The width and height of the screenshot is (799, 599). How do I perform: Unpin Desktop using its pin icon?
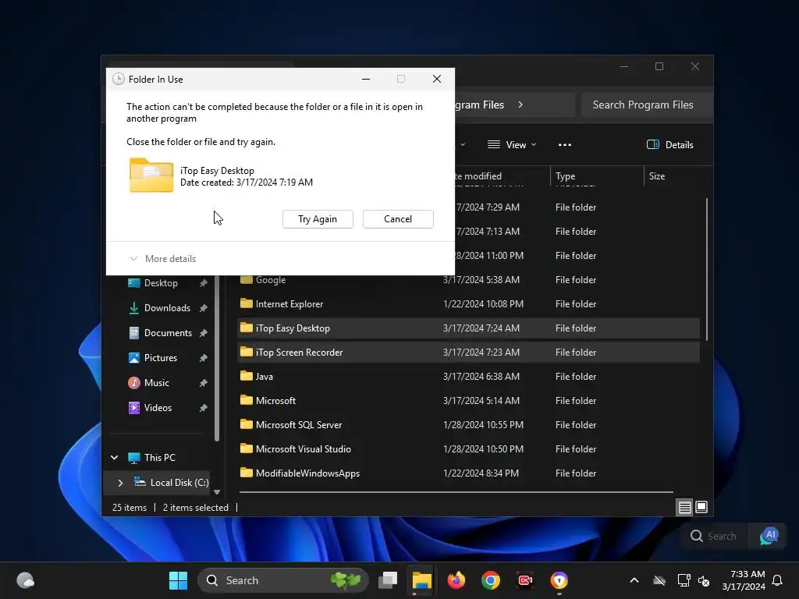pyautogui.click(x=204, y=283)
